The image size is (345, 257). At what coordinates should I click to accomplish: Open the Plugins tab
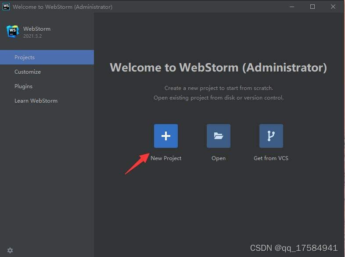tap(47, 86)
